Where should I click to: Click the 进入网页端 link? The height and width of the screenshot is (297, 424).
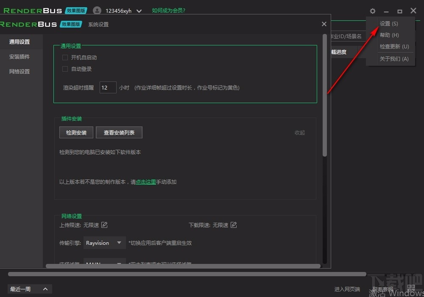tap(347, 289)
